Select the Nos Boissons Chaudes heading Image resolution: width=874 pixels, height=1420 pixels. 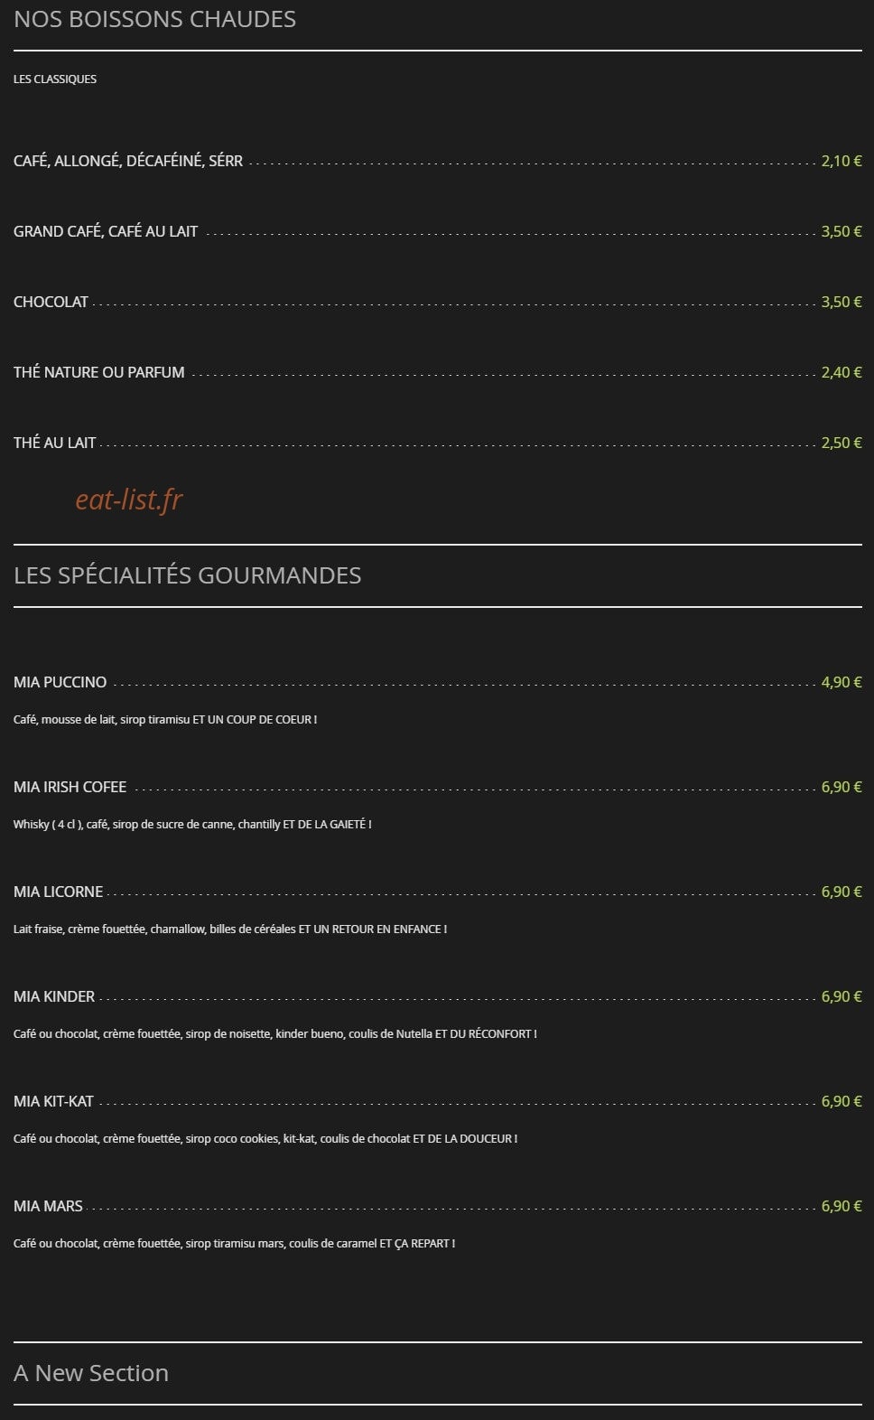click(x=154, y=19)
